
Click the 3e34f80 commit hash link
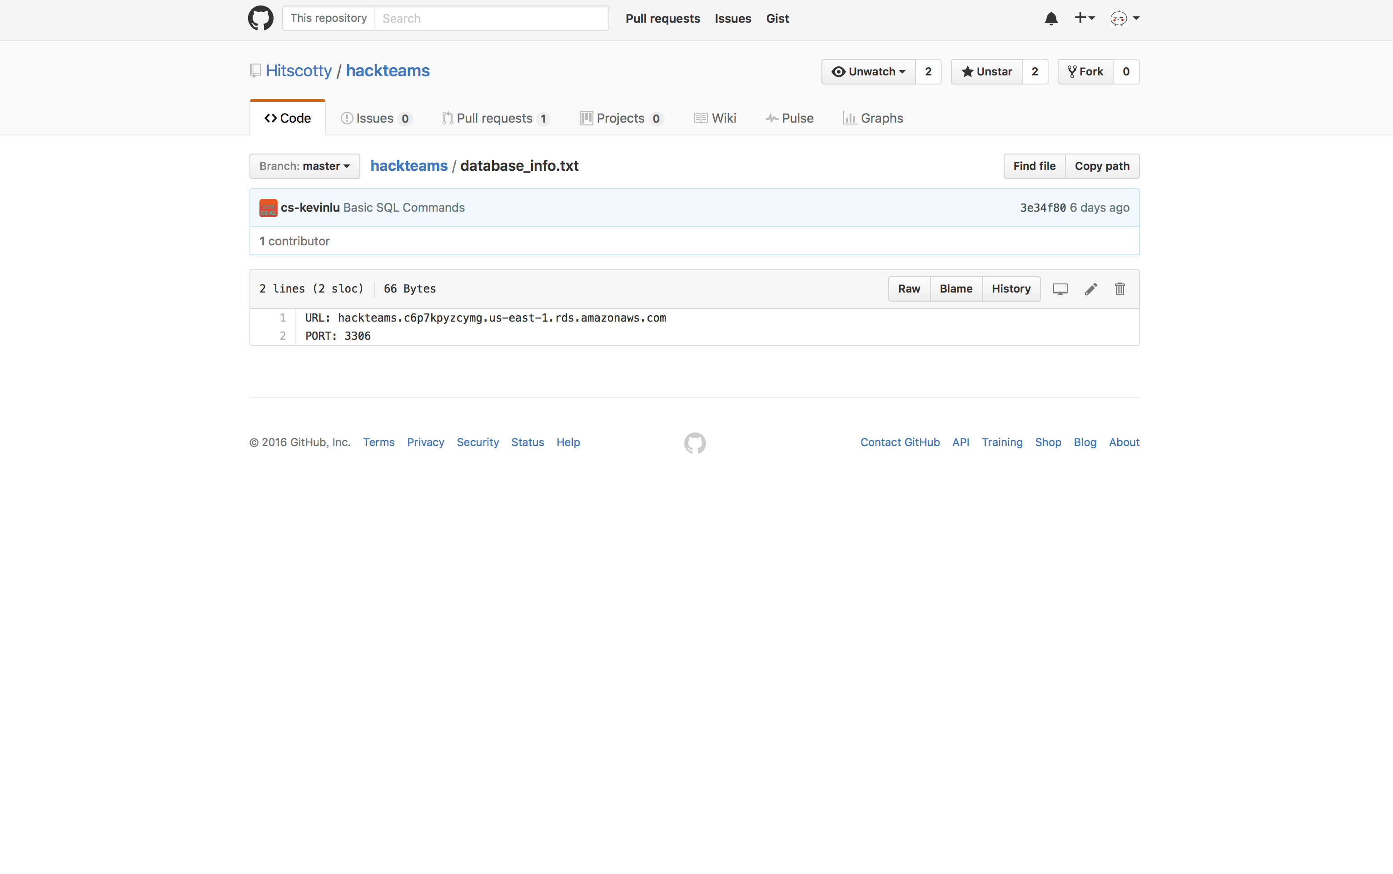1042,208
